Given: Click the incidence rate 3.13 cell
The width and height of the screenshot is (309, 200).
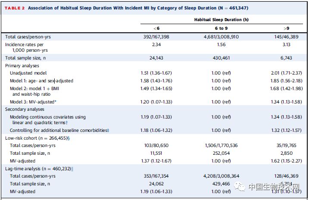Looking at the screenshot, I should click(286, 44).
